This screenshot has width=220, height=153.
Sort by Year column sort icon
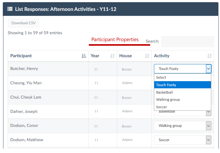tap(112, 56)
